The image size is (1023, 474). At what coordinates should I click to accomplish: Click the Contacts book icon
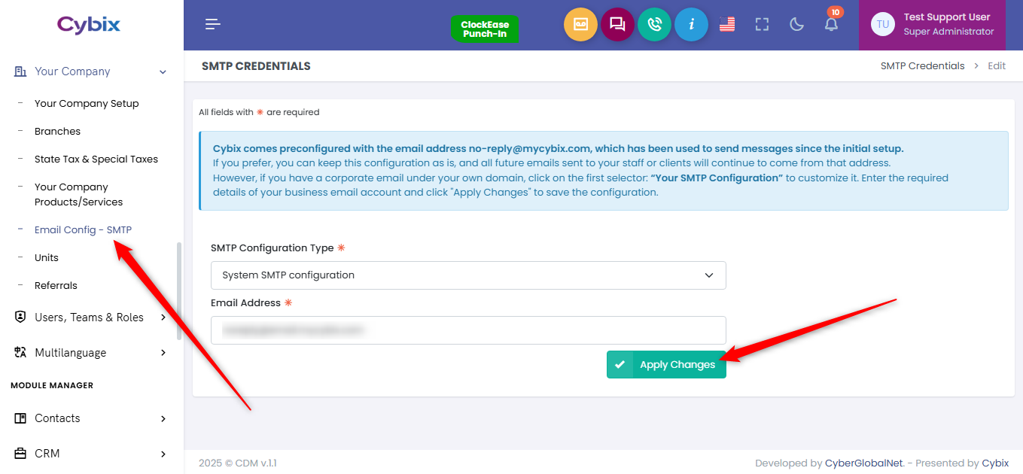pos(20,418)
